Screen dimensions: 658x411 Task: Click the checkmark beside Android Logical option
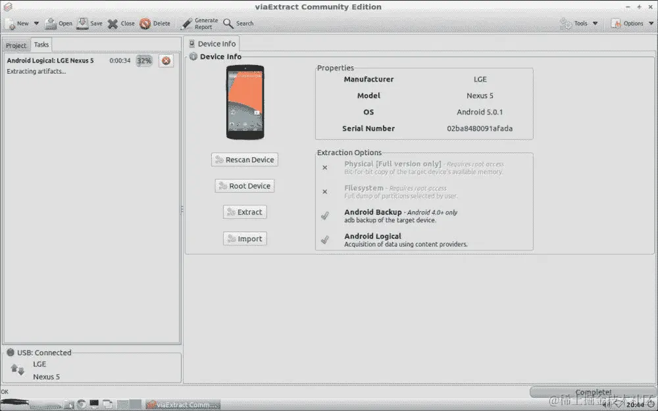325,240
